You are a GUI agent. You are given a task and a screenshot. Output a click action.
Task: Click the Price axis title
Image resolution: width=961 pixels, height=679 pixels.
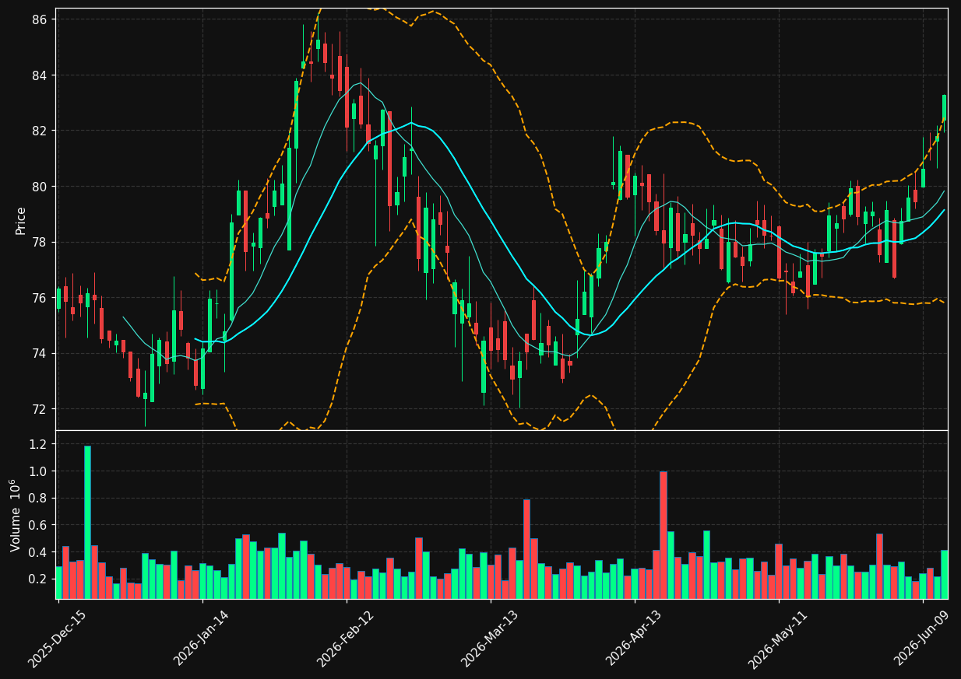click(21, 220)
